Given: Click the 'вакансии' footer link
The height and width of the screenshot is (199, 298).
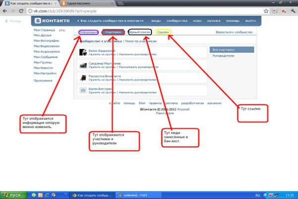Looking at the screenshot, I should pyautogui.click(x=215, y=103).
